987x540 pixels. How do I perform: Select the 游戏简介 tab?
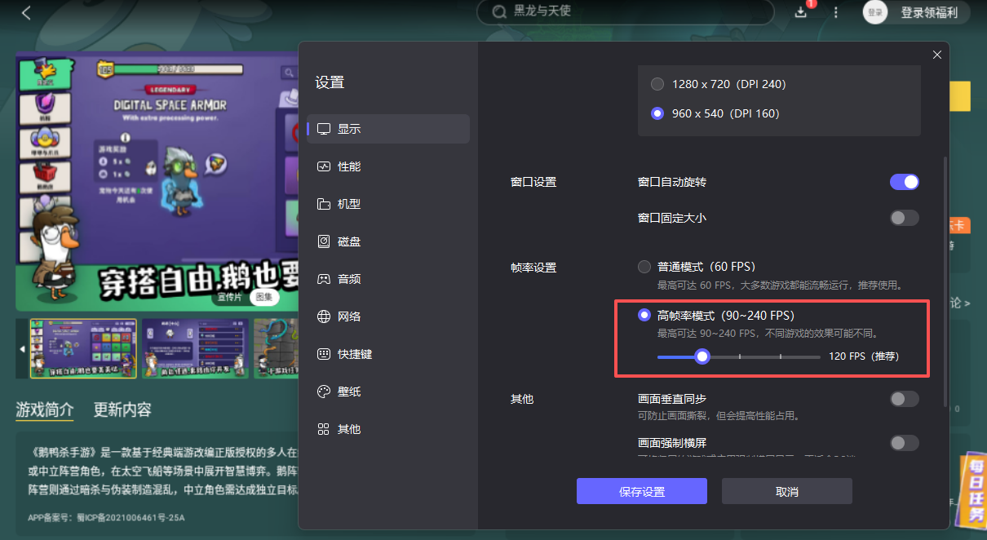coord(45,410)
